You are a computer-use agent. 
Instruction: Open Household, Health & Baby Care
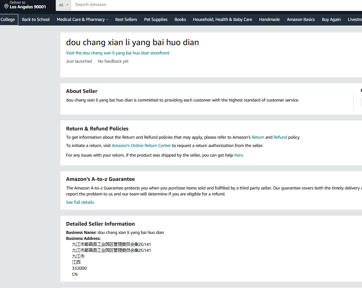[x=222, y=20]
